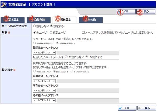Viewport: 157px width, 111px height.
Task: Select 不在時のみ設定する option
Action: [72, 71]
